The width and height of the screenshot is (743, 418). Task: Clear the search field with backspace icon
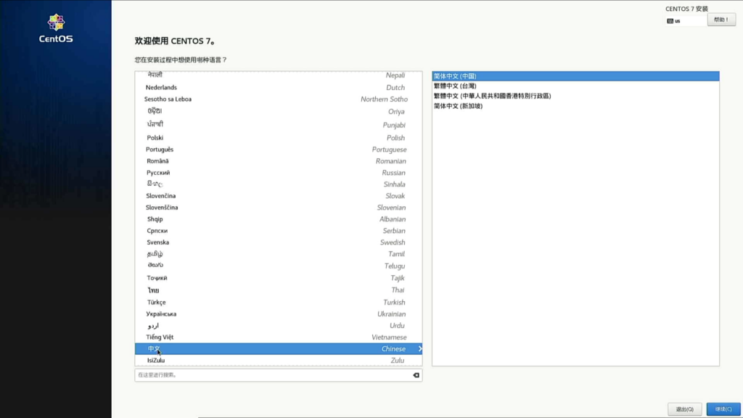(x=416, y=375)
